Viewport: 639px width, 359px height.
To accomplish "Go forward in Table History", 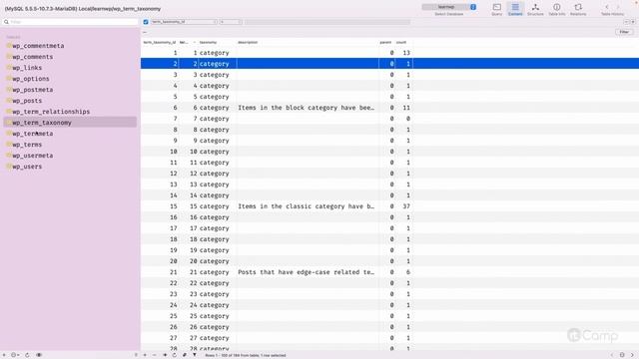I will pyautogui.click(x=618, y=7).
